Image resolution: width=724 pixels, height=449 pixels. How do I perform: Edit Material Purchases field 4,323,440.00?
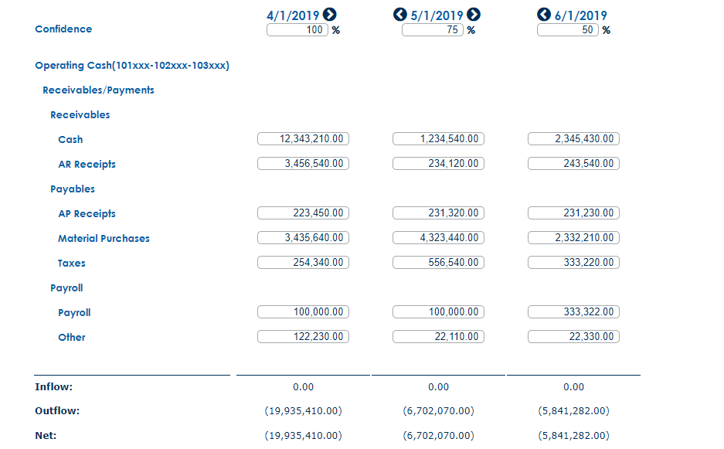click(x=439, y=238)
